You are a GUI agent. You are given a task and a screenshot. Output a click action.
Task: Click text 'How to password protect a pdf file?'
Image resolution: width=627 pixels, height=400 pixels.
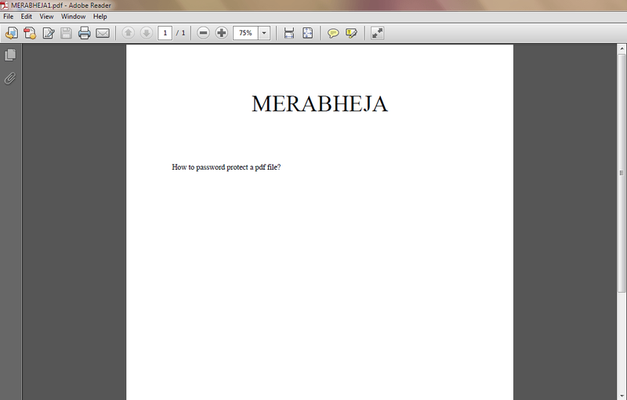pos(227,168)
